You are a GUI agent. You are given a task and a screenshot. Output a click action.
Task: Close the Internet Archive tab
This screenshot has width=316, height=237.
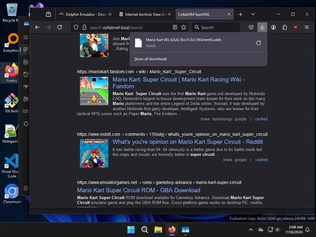point(169,14)
